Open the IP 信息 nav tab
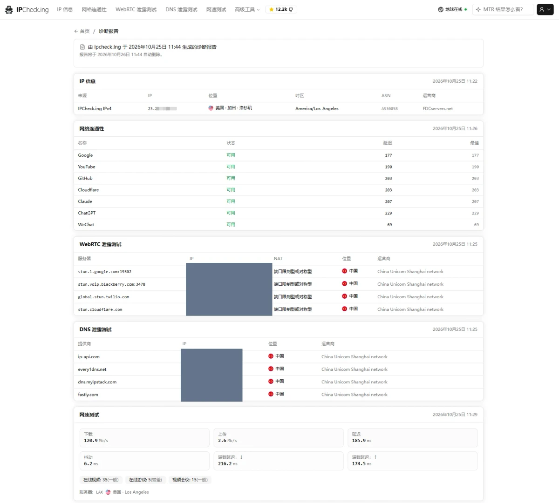Viewport: 559px width, 503px height. (65, 9)
